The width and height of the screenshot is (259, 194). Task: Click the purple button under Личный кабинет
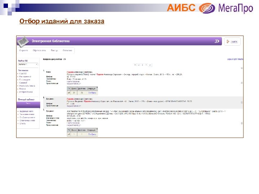28,105
